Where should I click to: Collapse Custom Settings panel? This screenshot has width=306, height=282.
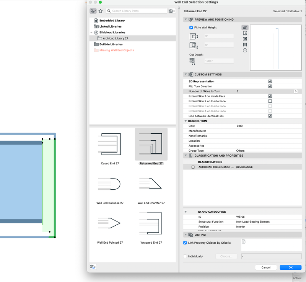pos(186,74)
